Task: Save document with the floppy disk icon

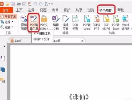Action: [13, 4]
